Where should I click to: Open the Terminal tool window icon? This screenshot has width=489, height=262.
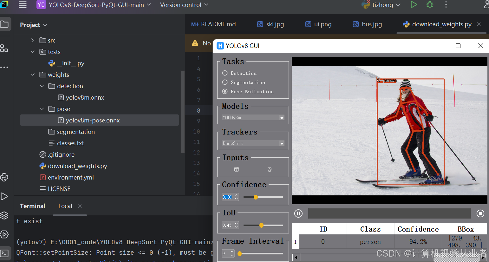point(4,253)
